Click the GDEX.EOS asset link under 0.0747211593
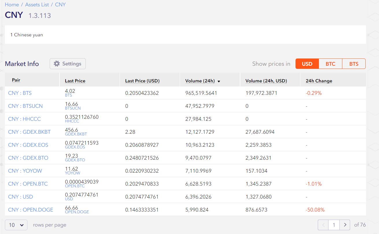Screen dimensions: 379x234 [75, 147]
